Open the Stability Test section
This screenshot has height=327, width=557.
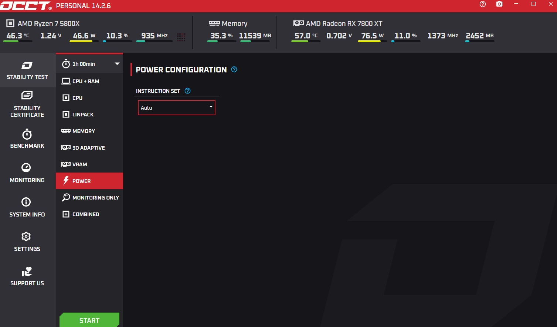point(28,70)
